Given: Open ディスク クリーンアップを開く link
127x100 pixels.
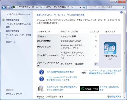Looking at the screenshot, I should 19,36.
